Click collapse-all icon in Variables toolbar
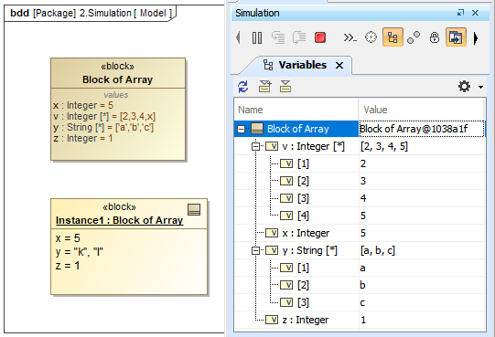The image size is (495, 337). coord(285,87)
